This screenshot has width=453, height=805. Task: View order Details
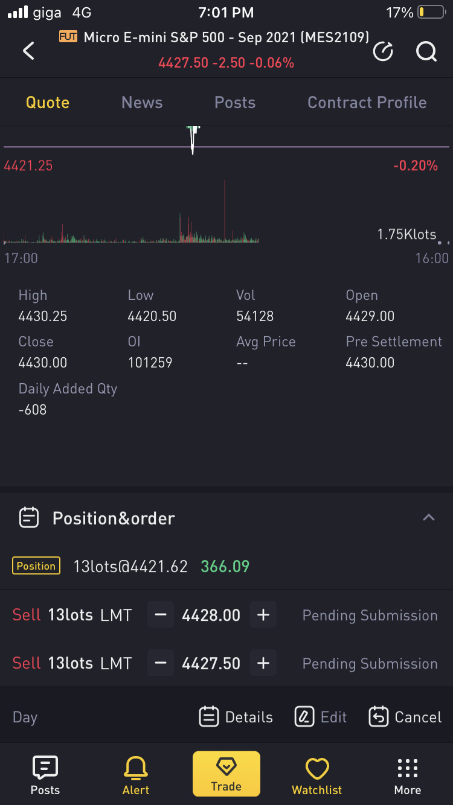click(x=236, y=717)
